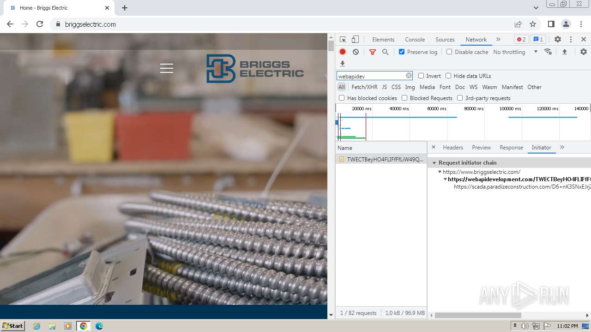Collapse the www.briggselectric.com initiator node
Image resolution: width=591 pixels, height=332 pixels.
[440, 172]
